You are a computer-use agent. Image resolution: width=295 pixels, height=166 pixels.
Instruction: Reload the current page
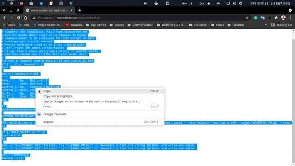click(x=18, y=18)
